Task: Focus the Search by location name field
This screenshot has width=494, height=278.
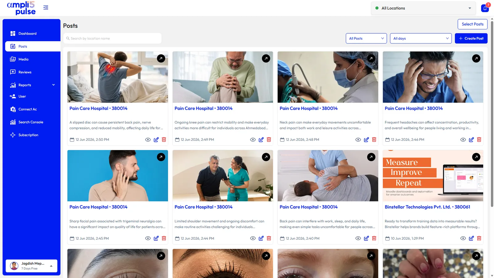Action: [112, 38]
